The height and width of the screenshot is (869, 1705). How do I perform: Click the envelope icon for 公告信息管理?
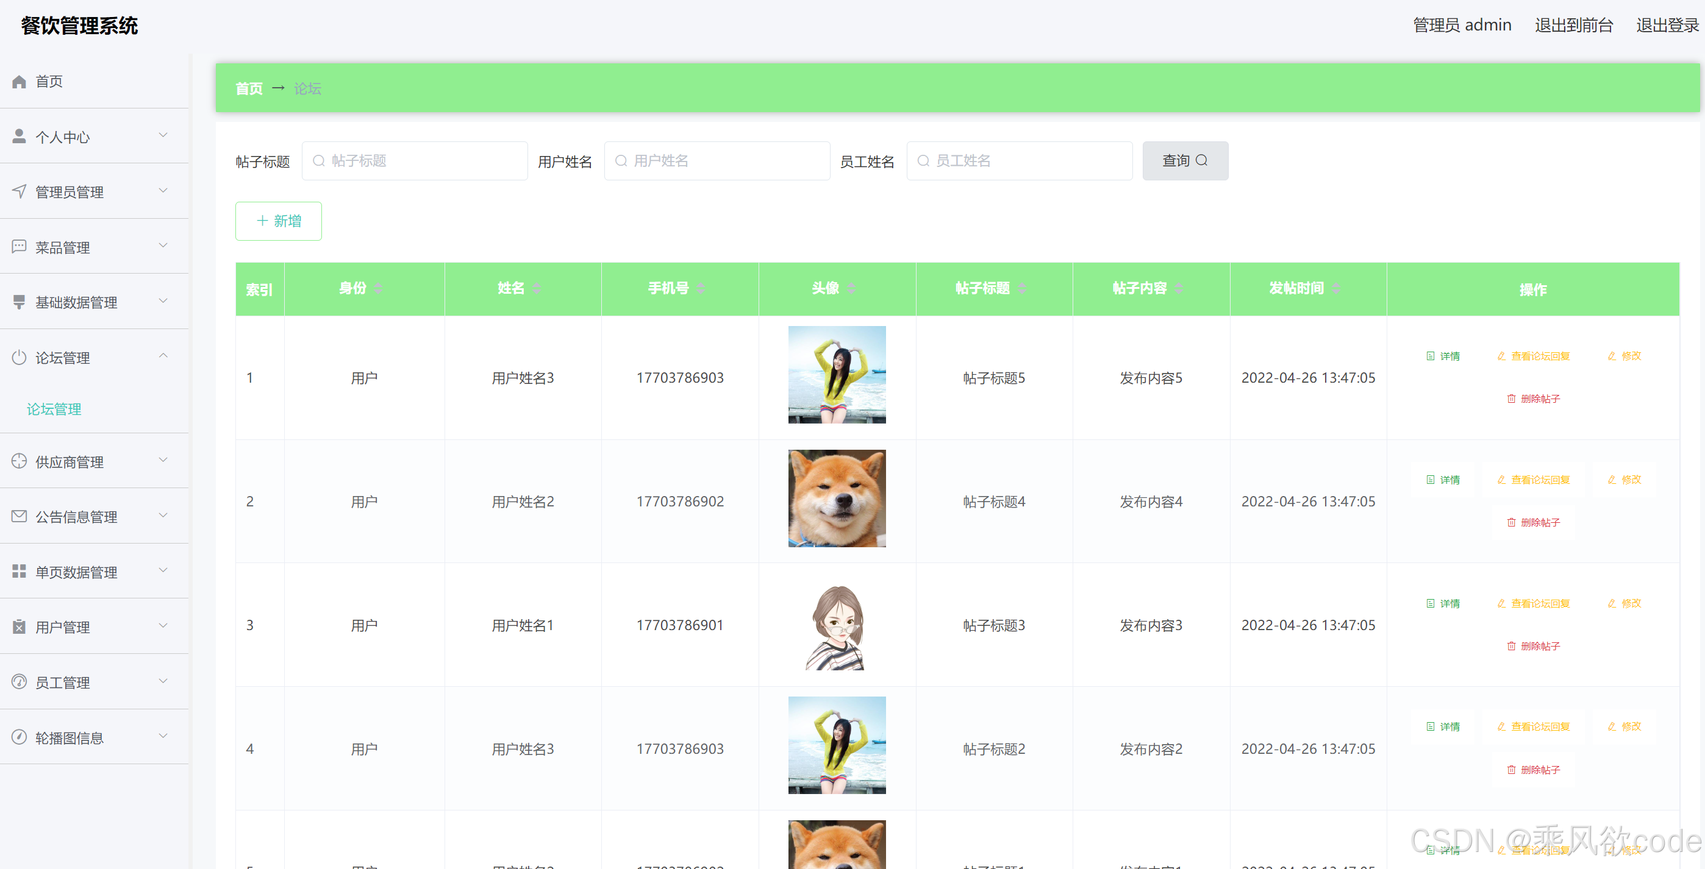tap(19, 516)
